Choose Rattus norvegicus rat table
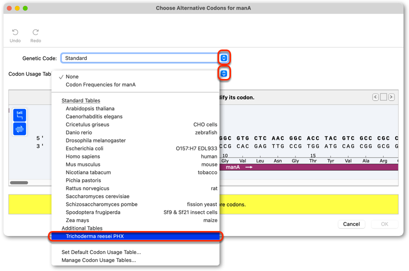This screenshot has height=271, width=409. tap(135, 188)
